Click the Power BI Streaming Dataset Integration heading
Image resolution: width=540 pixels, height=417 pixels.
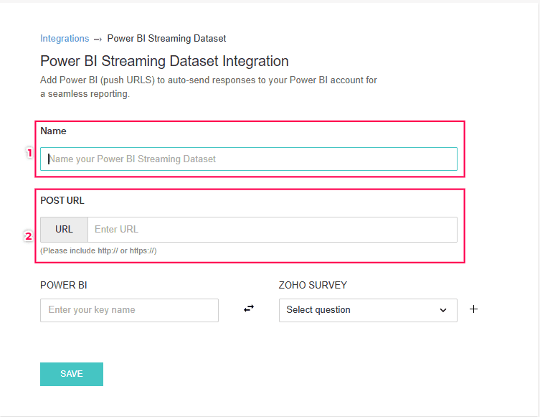(164, 61)
